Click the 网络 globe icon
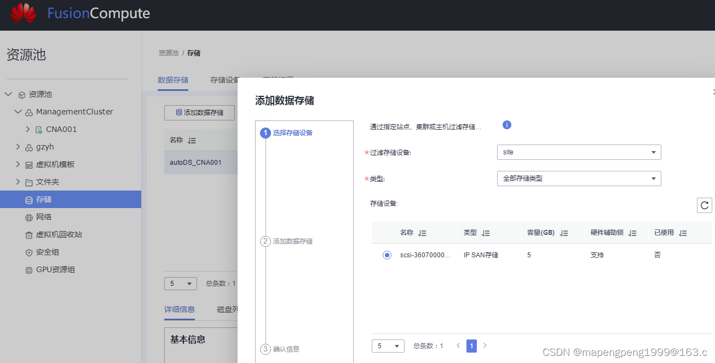715x363 pixels. [x=29, y=217]
